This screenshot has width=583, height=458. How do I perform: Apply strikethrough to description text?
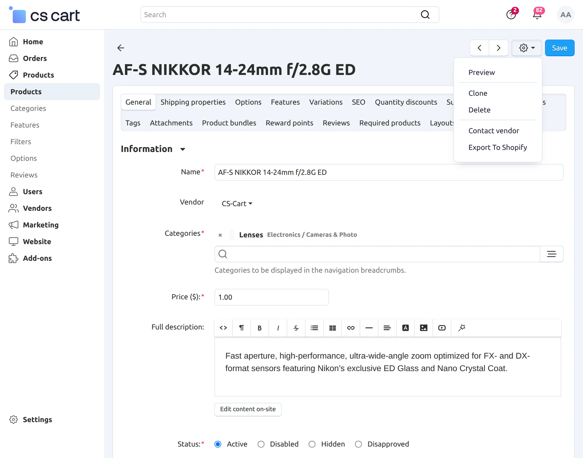click(x=296, y=328)
